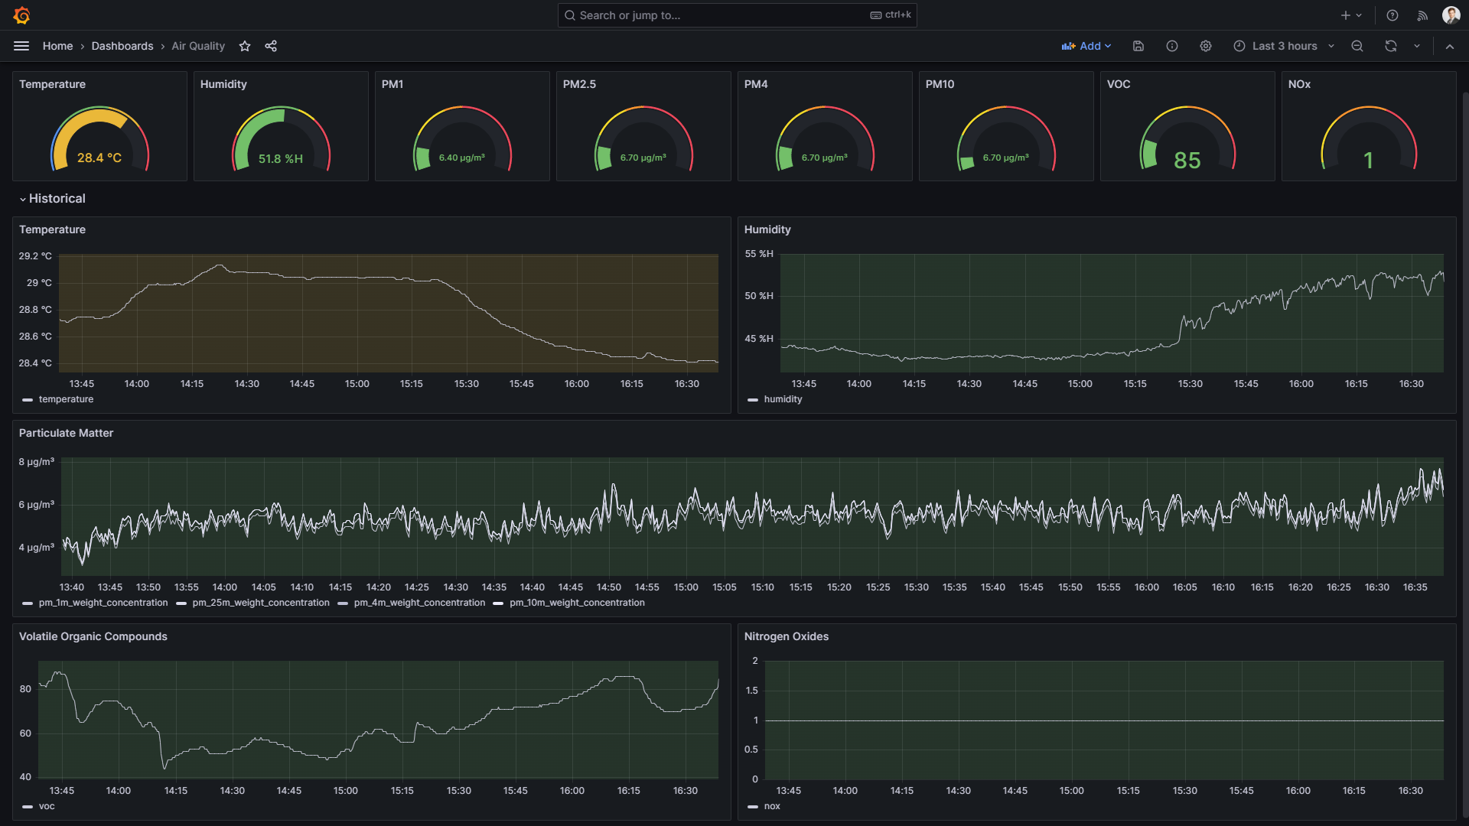Open dashboard insights info icon
Screen dimensions: 1469x826
(1172, 46)
